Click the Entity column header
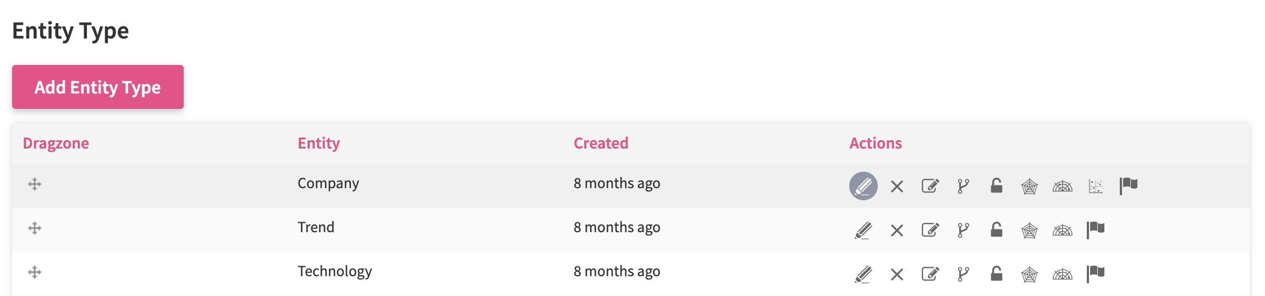 pos(318,143)
